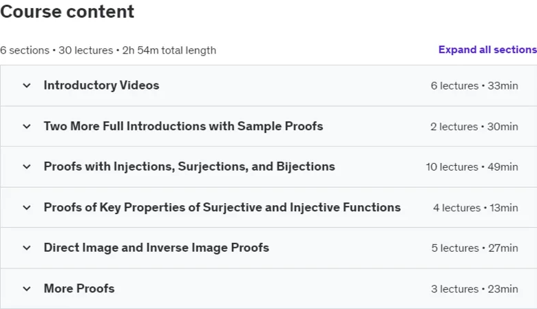The width and height of the screenshot is (537, 309).
Task: Click the chevron icon for Key Properties section
Action: click(27, 207)
